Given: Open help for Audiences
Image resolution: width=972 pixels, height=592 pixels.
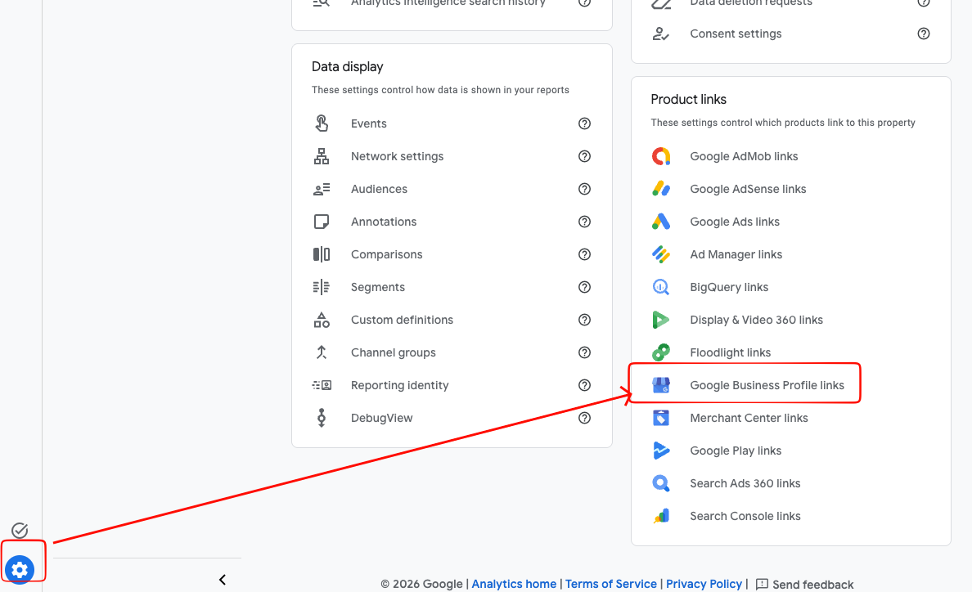Looking at the screenshot, I should pos(584,189).
